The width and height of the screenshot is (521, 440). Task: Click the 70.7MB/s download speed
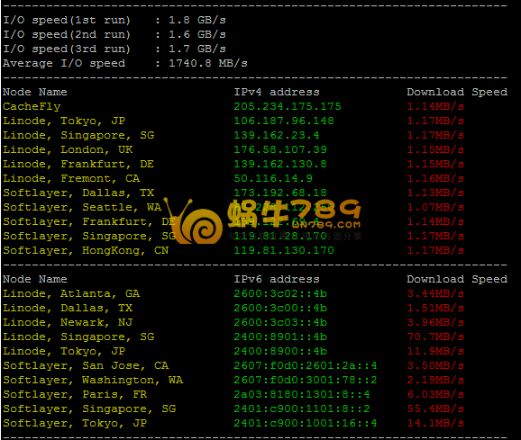(435, 337)
